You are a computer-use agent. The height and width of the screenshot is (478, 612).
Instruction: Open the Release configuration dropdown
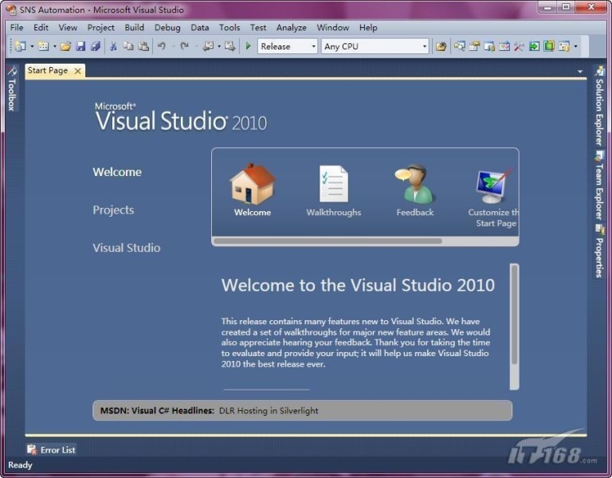tap(288, 46)
